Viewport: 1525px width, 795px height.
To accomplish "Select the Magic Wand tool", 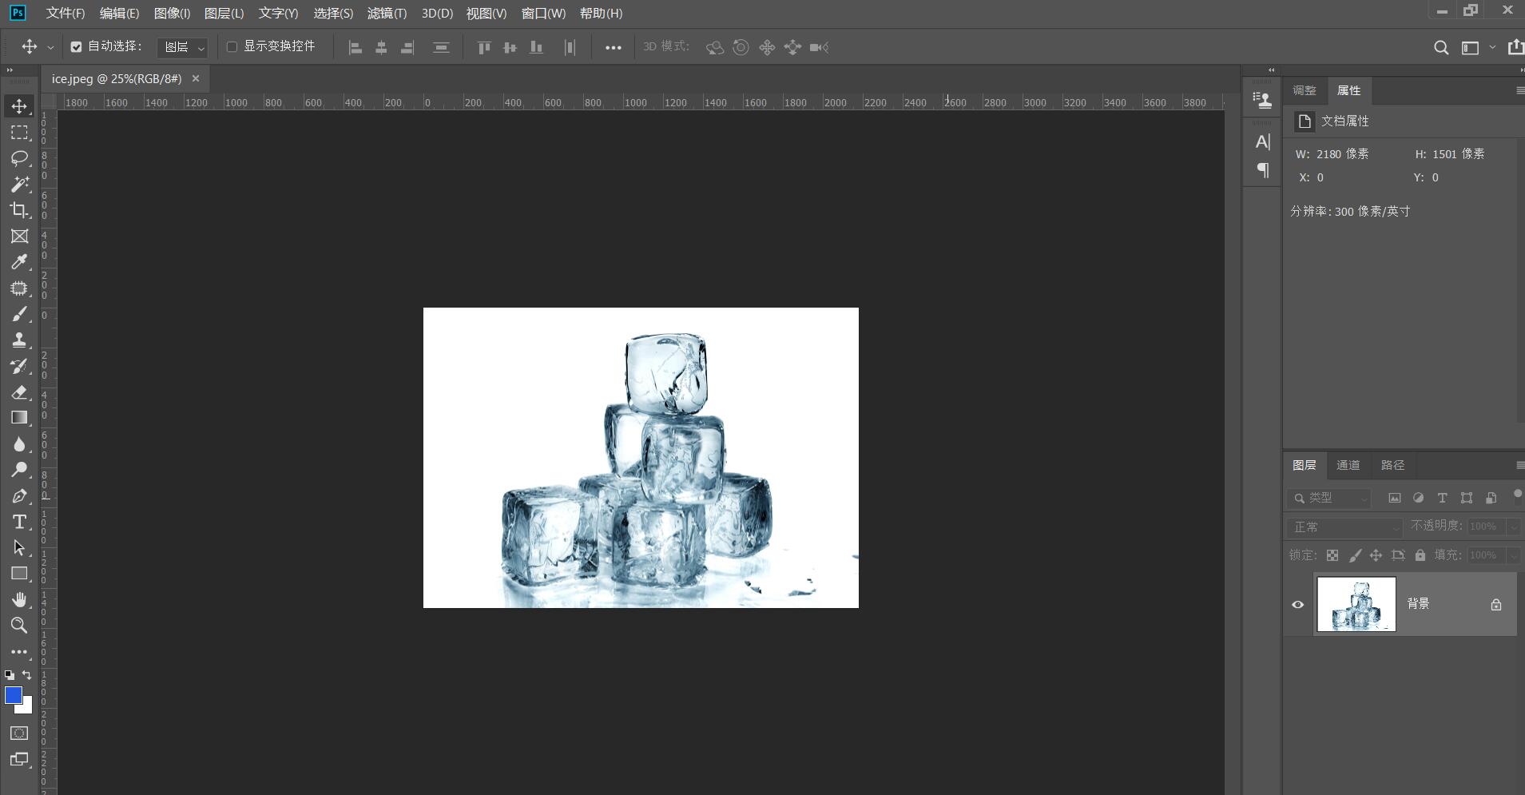I will [x=19, y=184].
